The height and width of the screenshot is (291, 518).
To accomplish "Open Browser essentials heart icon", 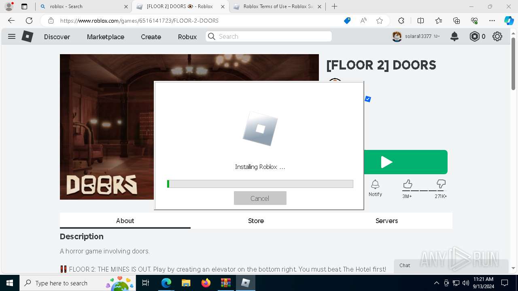I will (474, 21).
